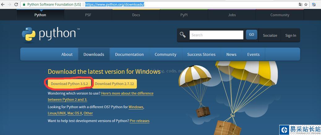Click the green padlock security icon
The width and height of the screenshot is (321, 135).
click(24, 5)
